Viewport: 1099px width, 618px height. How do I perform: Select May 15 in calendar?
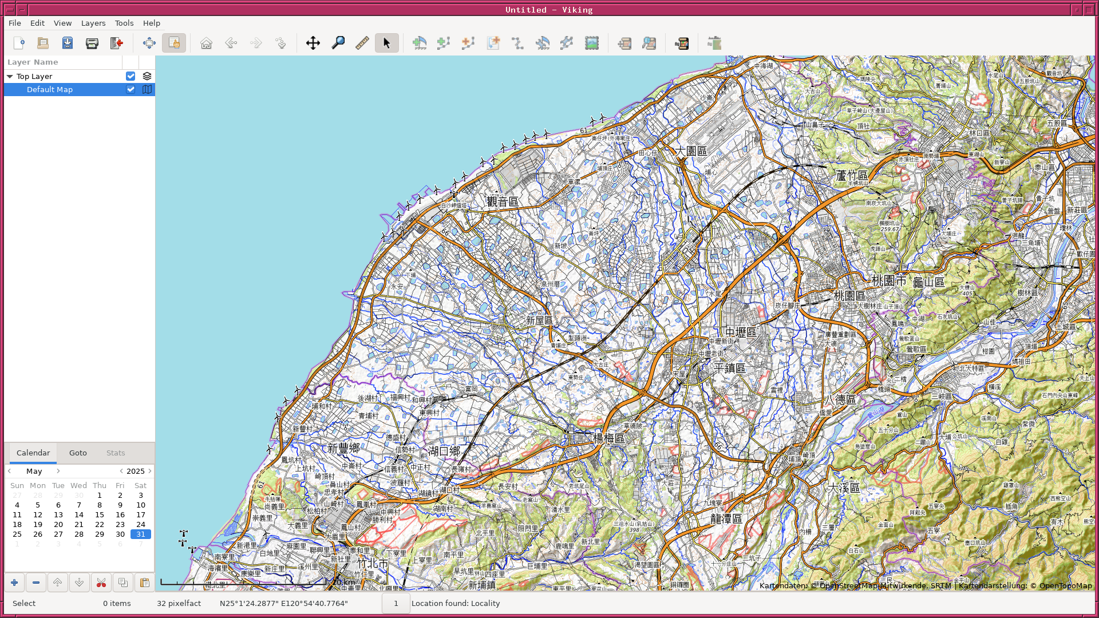(x=100, y=514)
